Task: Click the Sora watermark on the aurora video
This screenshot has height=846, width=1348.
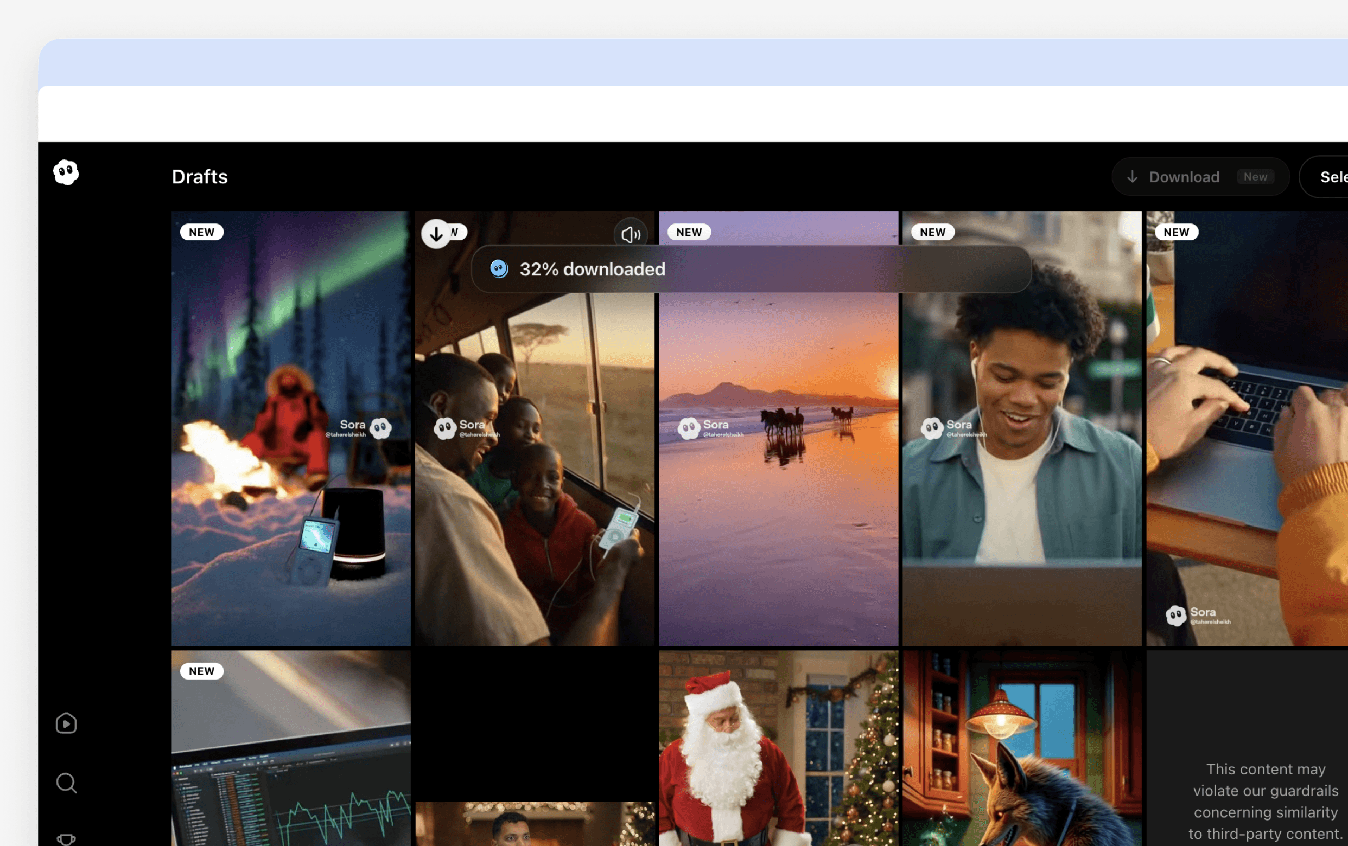Action: [x=365, y=428]
